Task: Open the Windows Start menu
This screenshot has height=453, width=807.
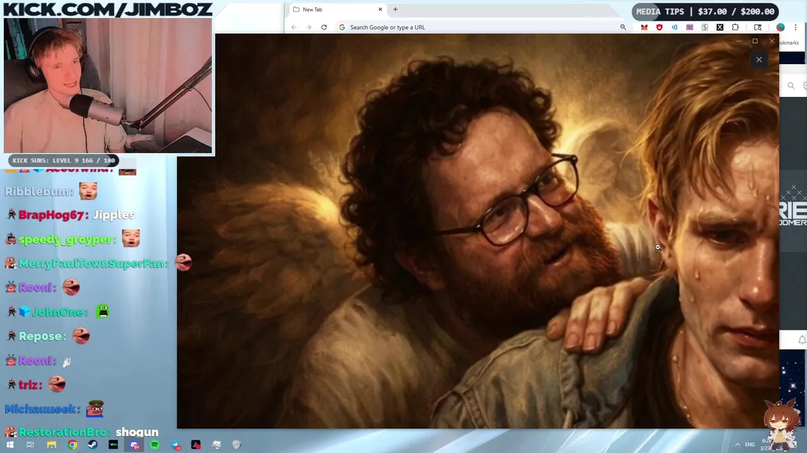Action: (9, 445)
